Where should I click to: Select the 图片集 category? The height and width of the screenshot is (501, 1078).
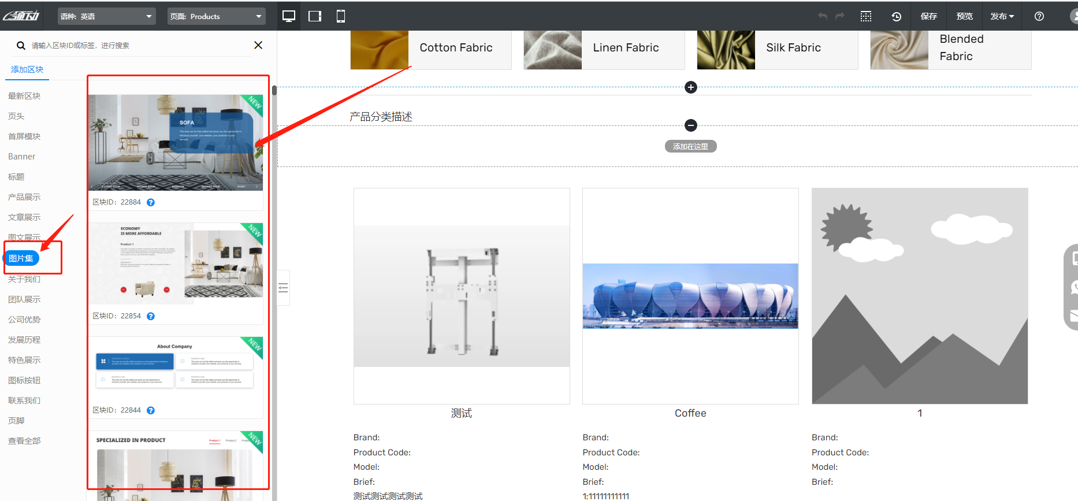tap(21, 258)
